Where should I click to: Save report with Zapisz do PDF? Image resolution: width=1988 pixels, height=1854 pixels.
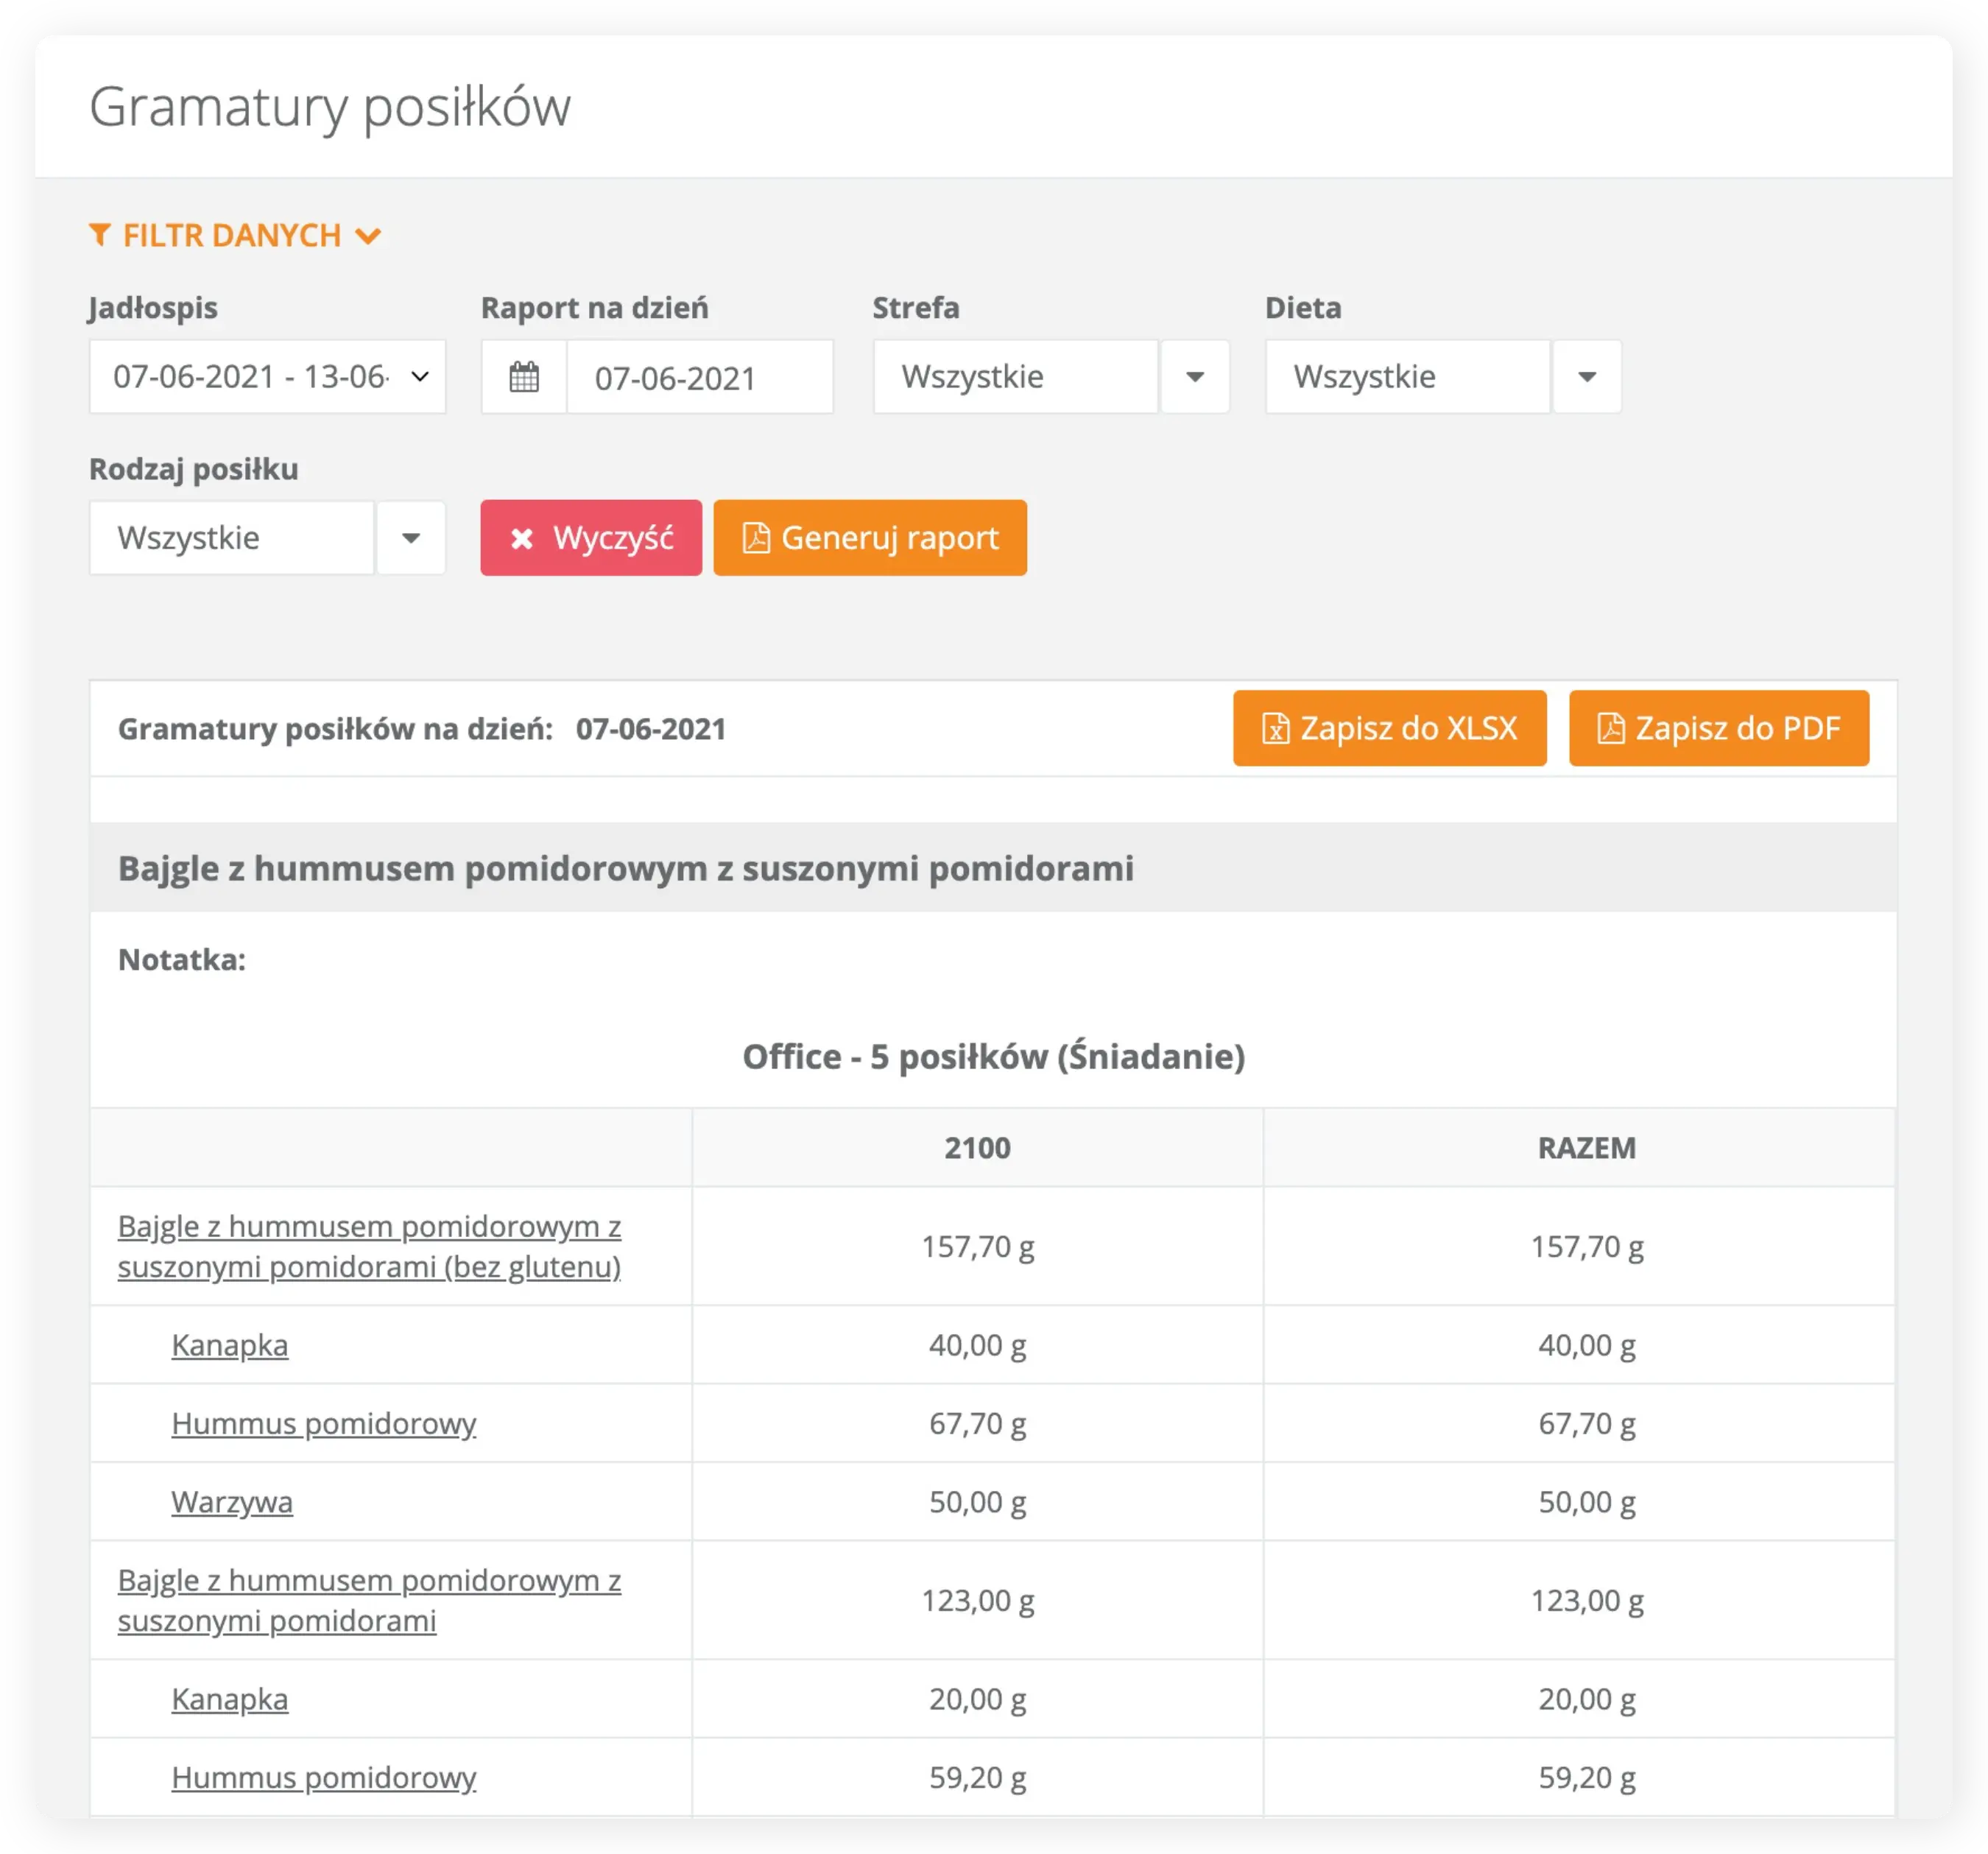pyautogui.click(x=1718, y=728)
